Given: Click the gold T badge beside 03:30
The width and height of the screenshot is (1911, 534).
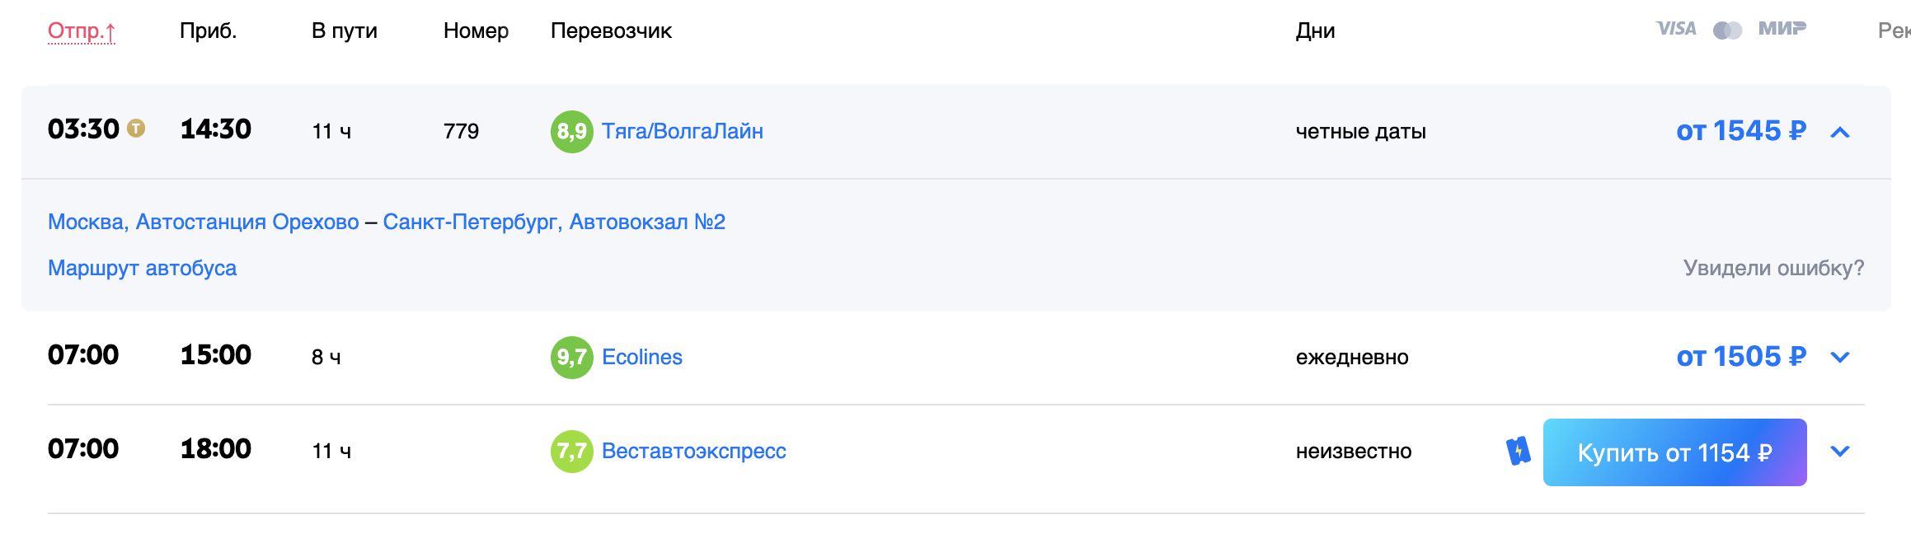Looking at the screenshot, I should [136, 129].
